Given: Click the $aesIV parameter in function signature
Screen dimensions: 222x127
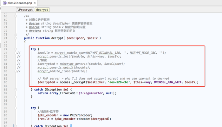Looking at the screenshot, I should [93, 38].
